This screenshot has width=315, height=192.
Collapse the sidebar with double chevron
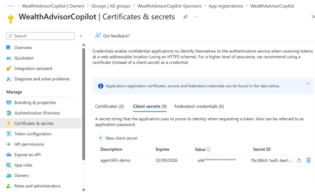tap(81, 36)
